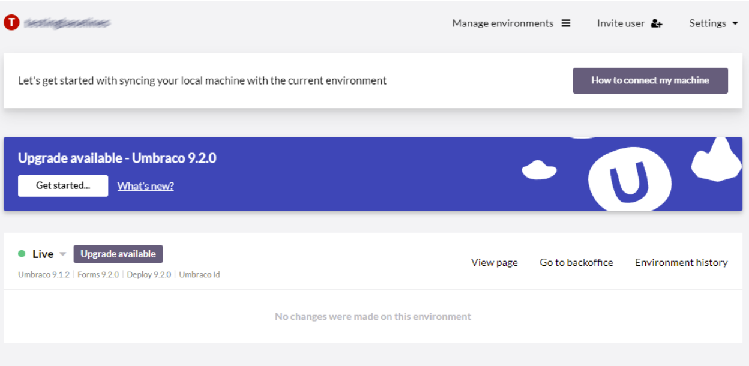749x366 pixels.
Task: Click the Upgrade available badge
Action: pyautogui.click(x=118, y=254)
